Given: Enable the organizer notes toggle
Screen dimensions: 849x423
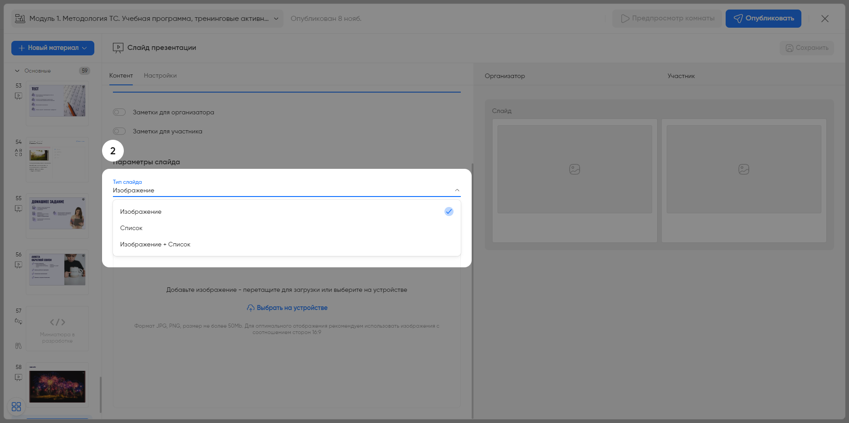Looking at the screenshot, I should point(119,112).
